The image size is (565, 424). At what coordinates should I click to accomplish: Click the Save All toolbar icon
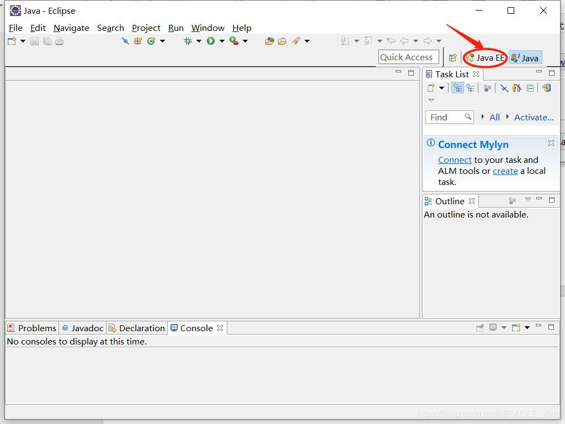47,41
